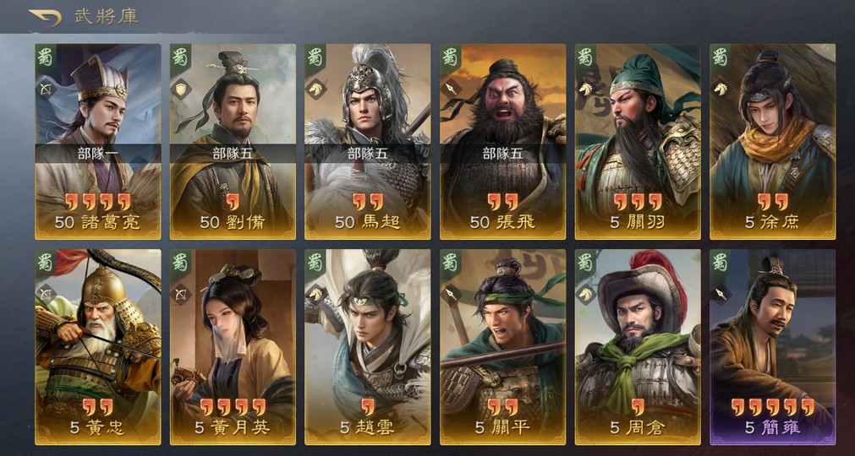Click the 蜀 faction badge on 周倉 card
855x456 pixels.
point(585,263)
